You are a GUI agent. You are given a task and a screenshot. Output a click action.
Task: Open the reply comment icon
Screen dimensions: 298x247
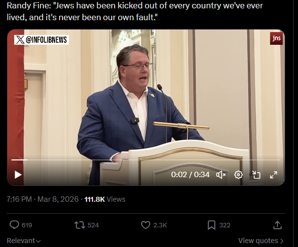(14, 225)
